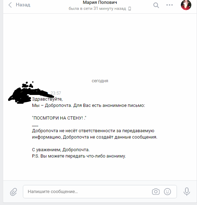Click the Мария Попович name in header
197x205 pixels.
coord(100,2)
